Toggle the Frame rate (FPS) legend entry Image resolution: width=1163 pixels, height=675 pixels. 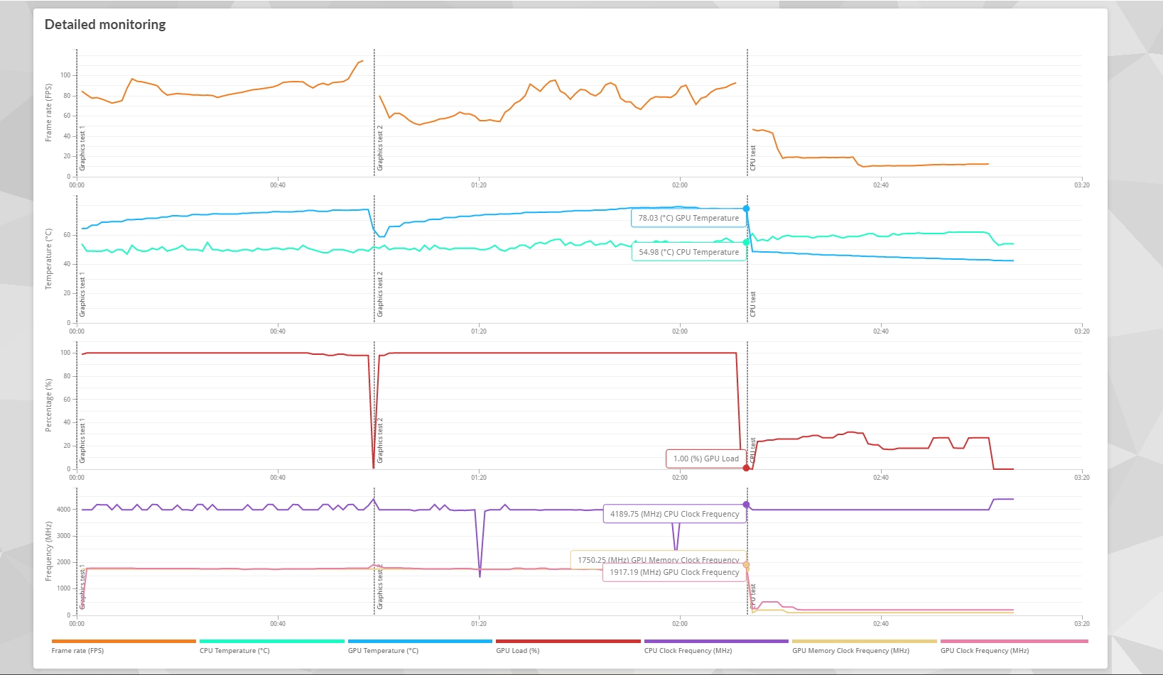pos(77,650)
